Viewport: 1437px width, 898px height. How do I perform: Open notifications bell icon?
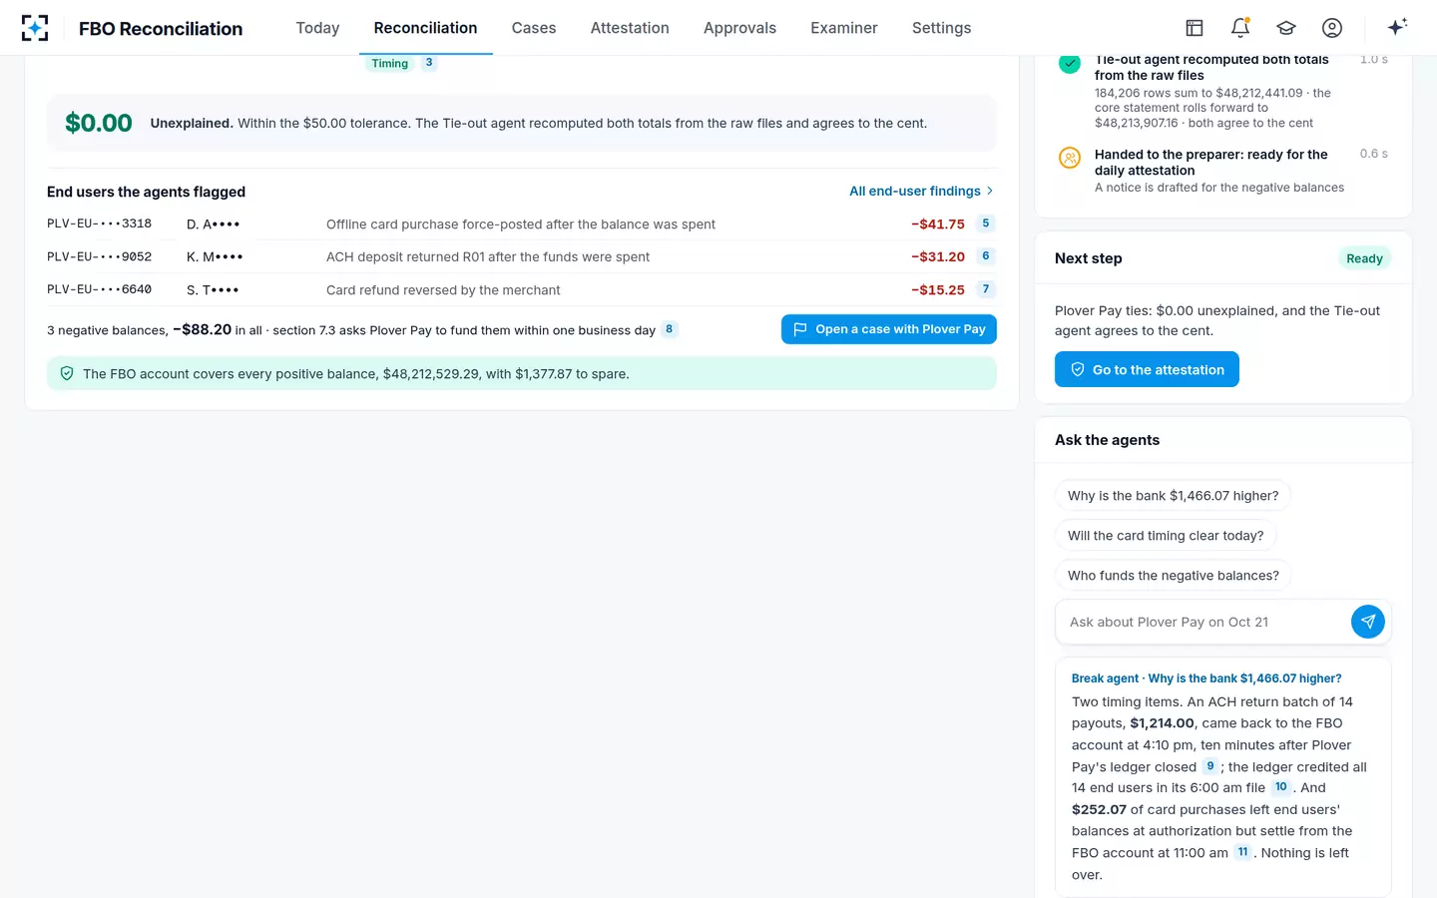(1240, 28)
